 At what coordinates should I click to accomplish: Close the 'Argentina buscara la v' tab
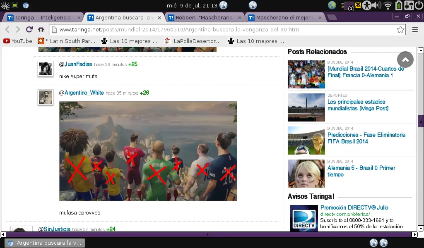[159, 17]
